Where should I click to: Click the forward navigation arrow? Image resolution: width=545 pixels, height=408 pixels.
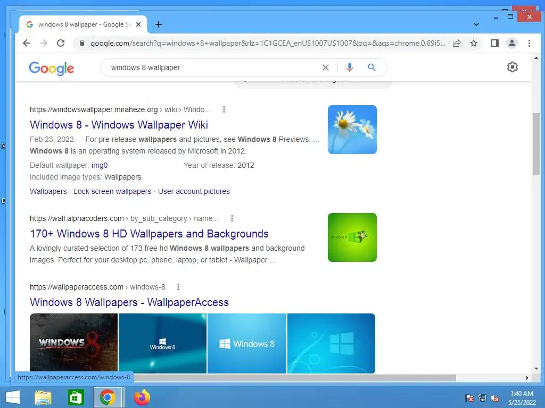[x=44, y=43]
